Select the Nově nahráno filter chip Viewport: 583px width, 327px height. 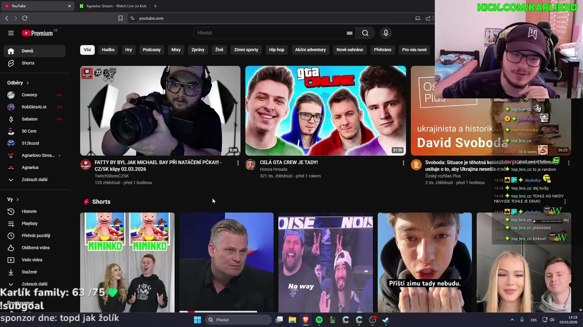[350, 50]
